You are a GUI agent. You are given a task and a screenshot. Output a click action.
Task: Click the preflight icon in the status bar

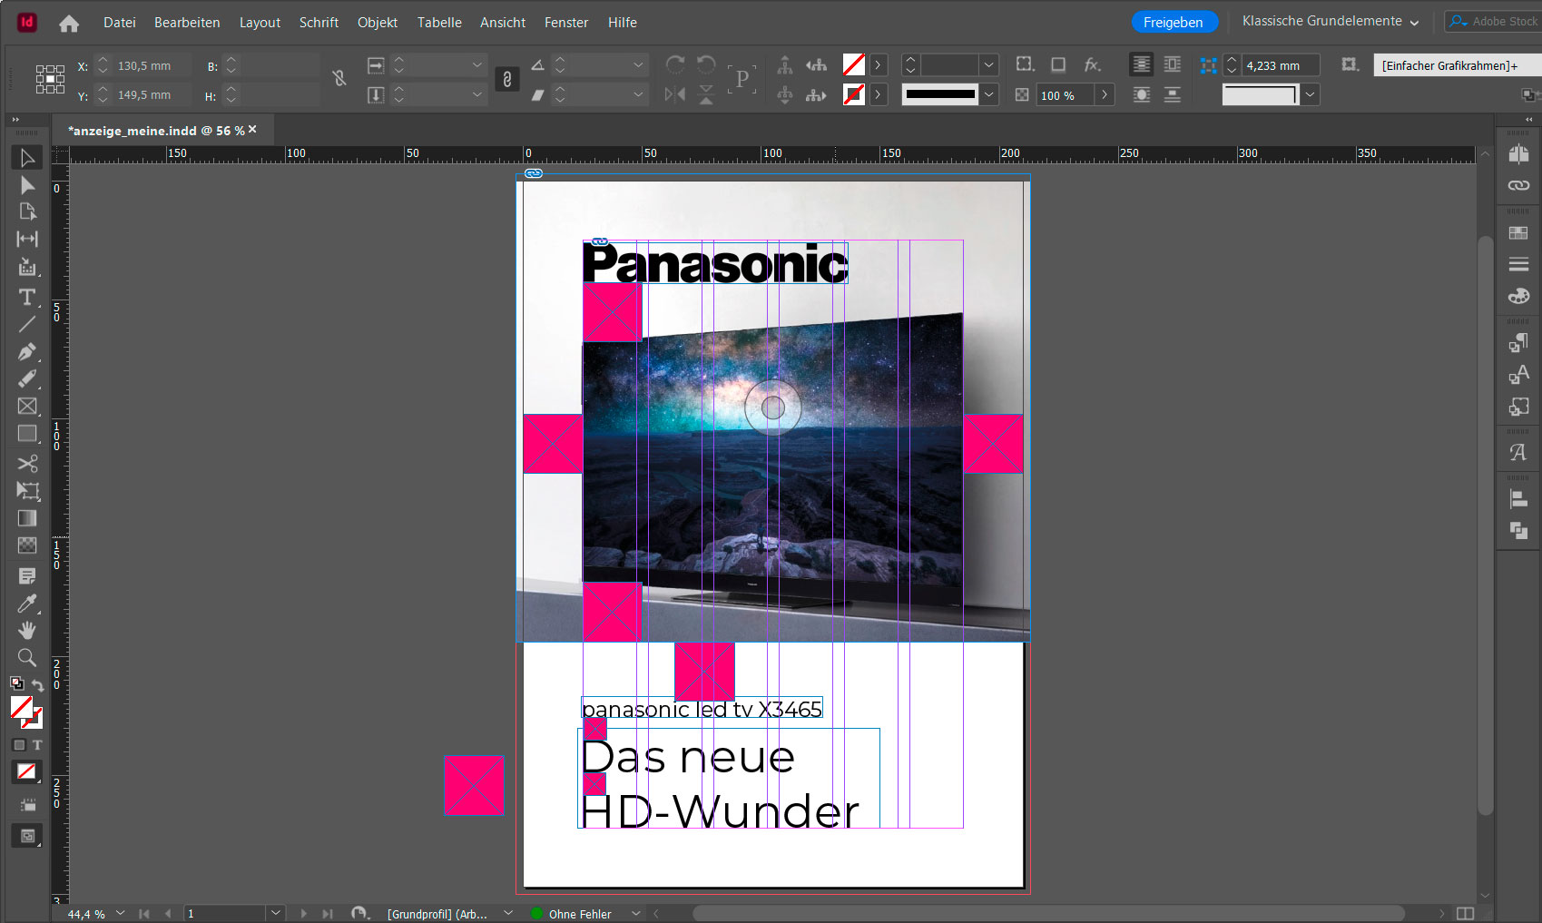point(360,913)
